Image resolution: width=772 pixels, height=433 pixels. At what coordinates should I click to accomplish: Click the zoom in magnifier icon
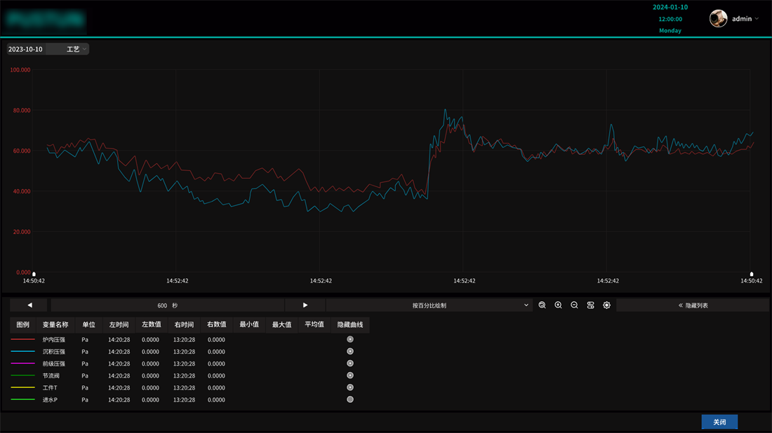point(559,305)
